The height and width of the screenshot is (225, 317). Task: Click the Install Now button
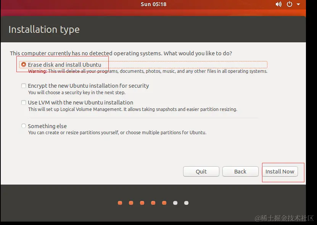(x=280, y=172)
